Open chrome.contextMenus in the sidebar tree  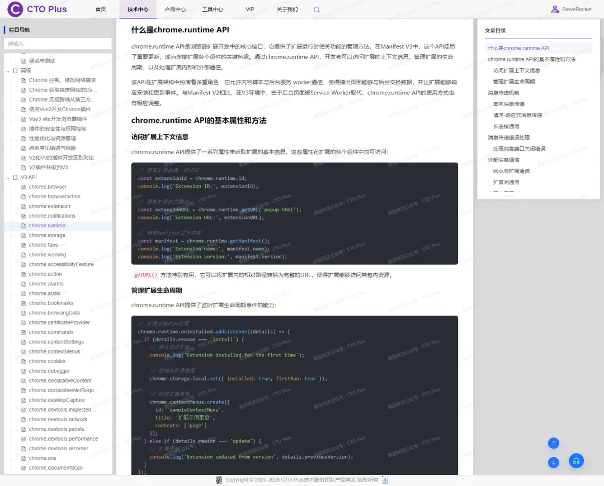pos(55,352)
